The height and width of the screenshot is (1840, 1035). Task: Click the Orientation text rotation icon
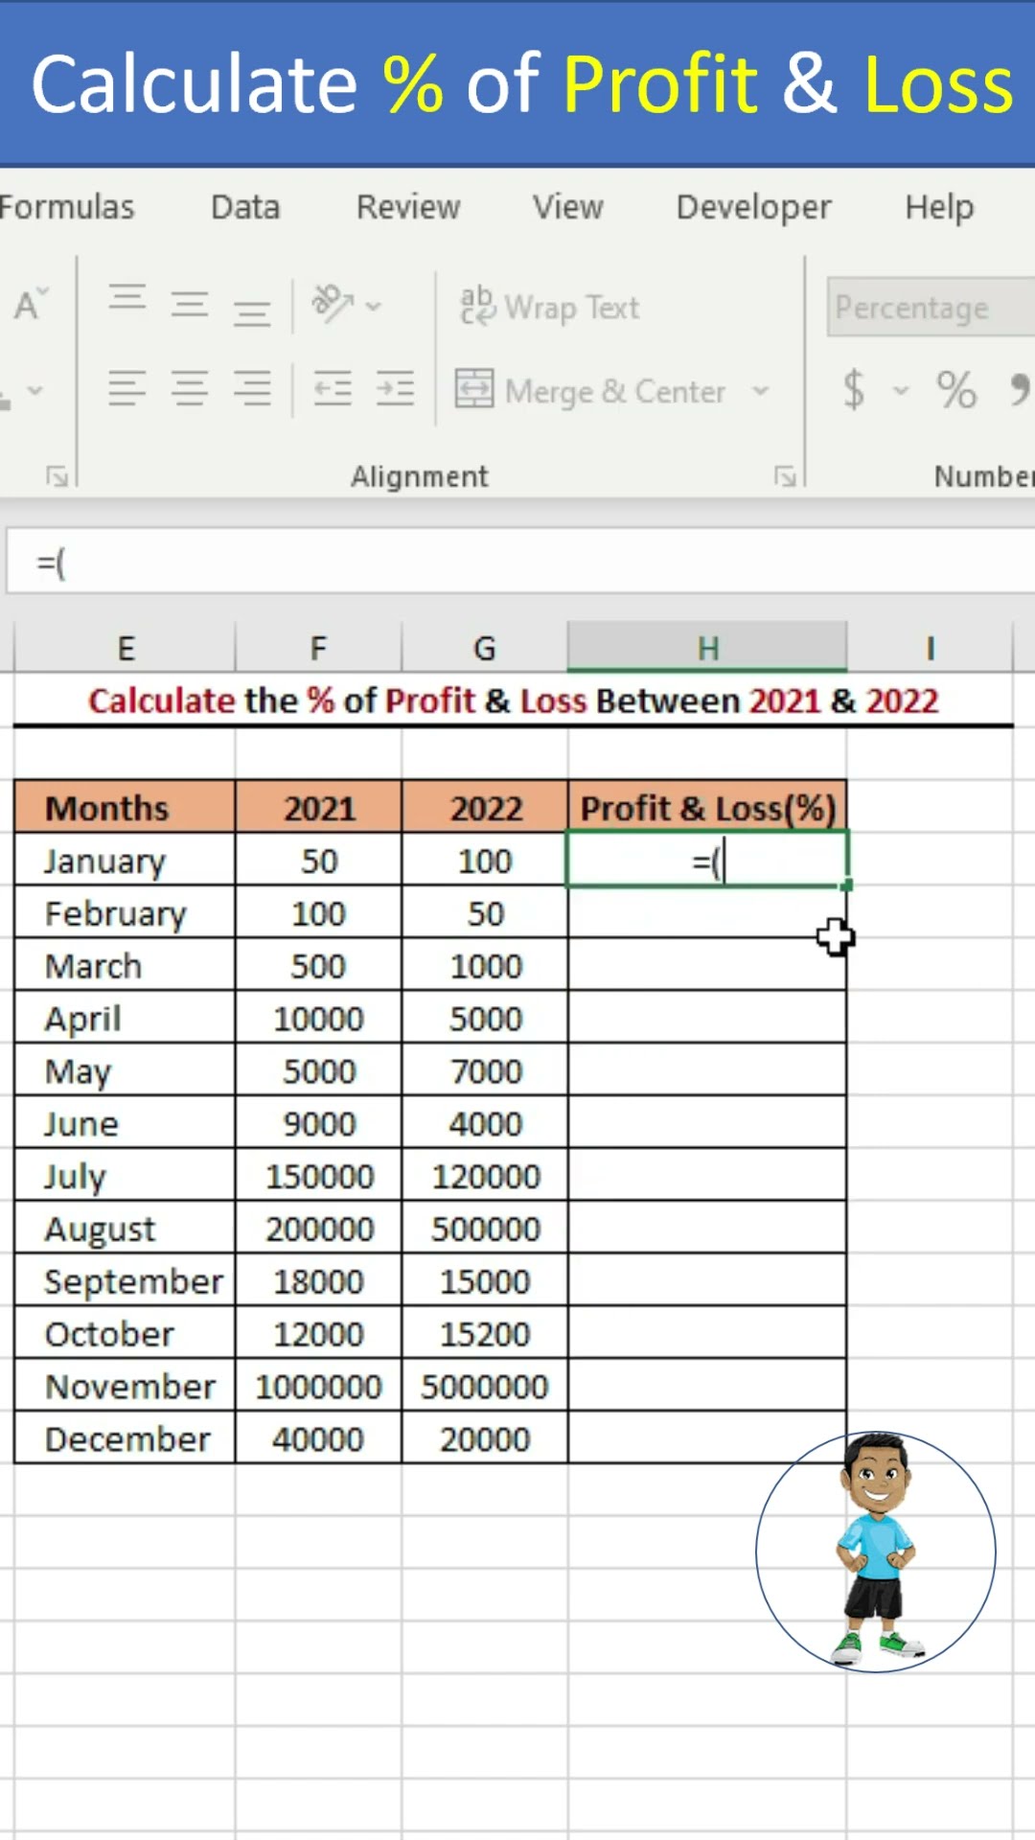click(x=333, y=304)
